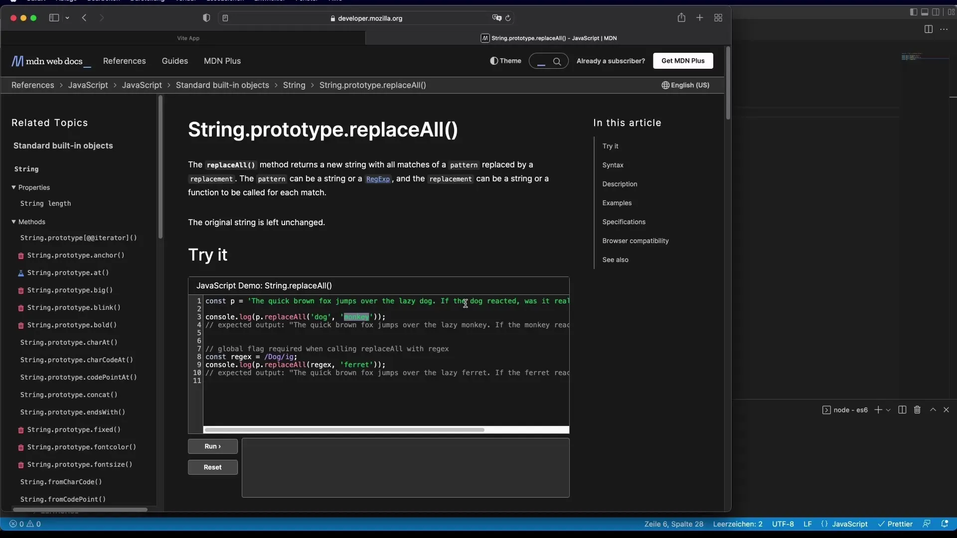957x538 pixels.
Task: Open the References menu
Action: click(124, 61)
